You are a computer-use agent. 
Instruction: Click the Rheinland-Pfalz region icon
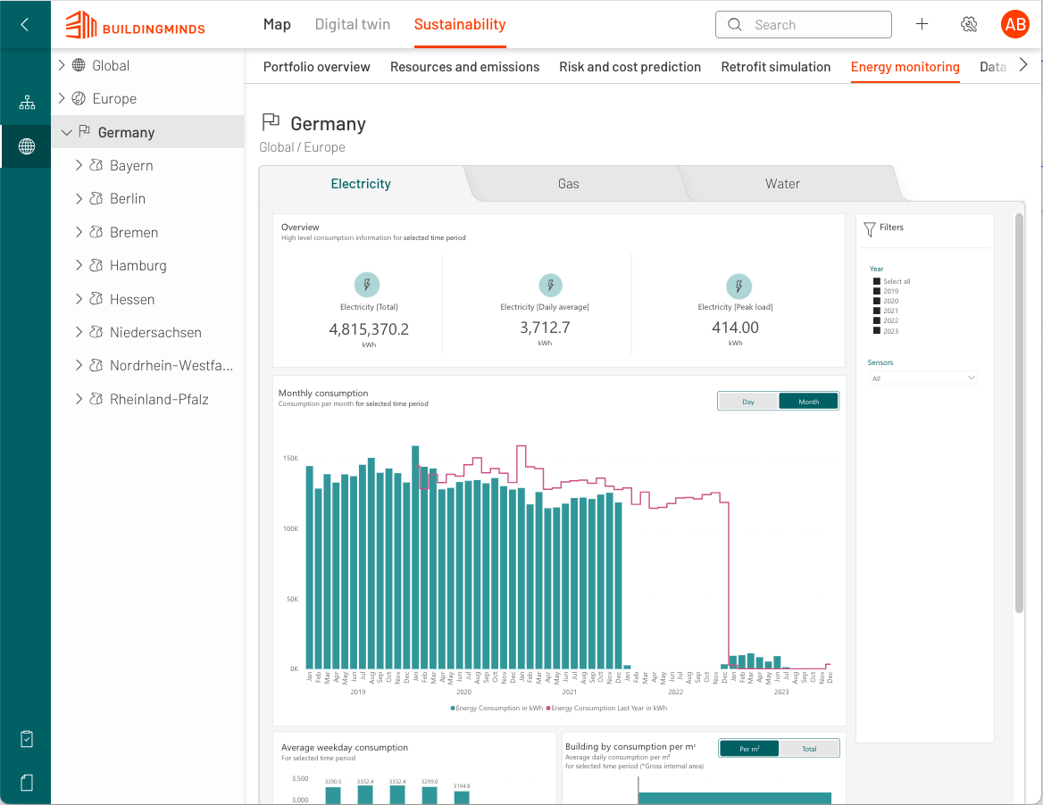(96, 399)
